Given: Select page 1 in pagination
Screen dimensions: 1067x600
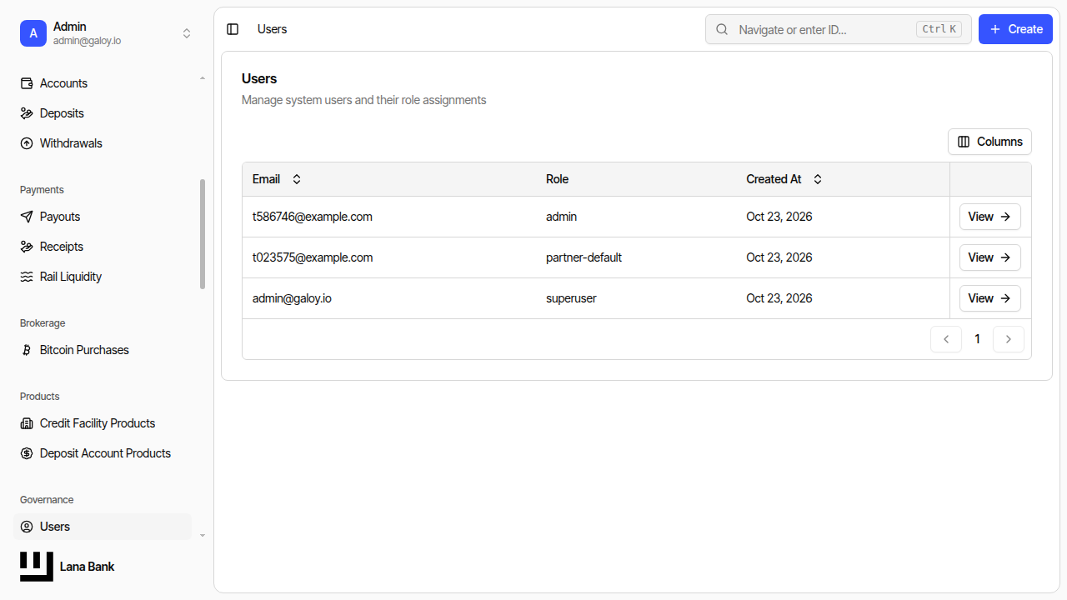Looking at the screenshot, I should (977, 339).
